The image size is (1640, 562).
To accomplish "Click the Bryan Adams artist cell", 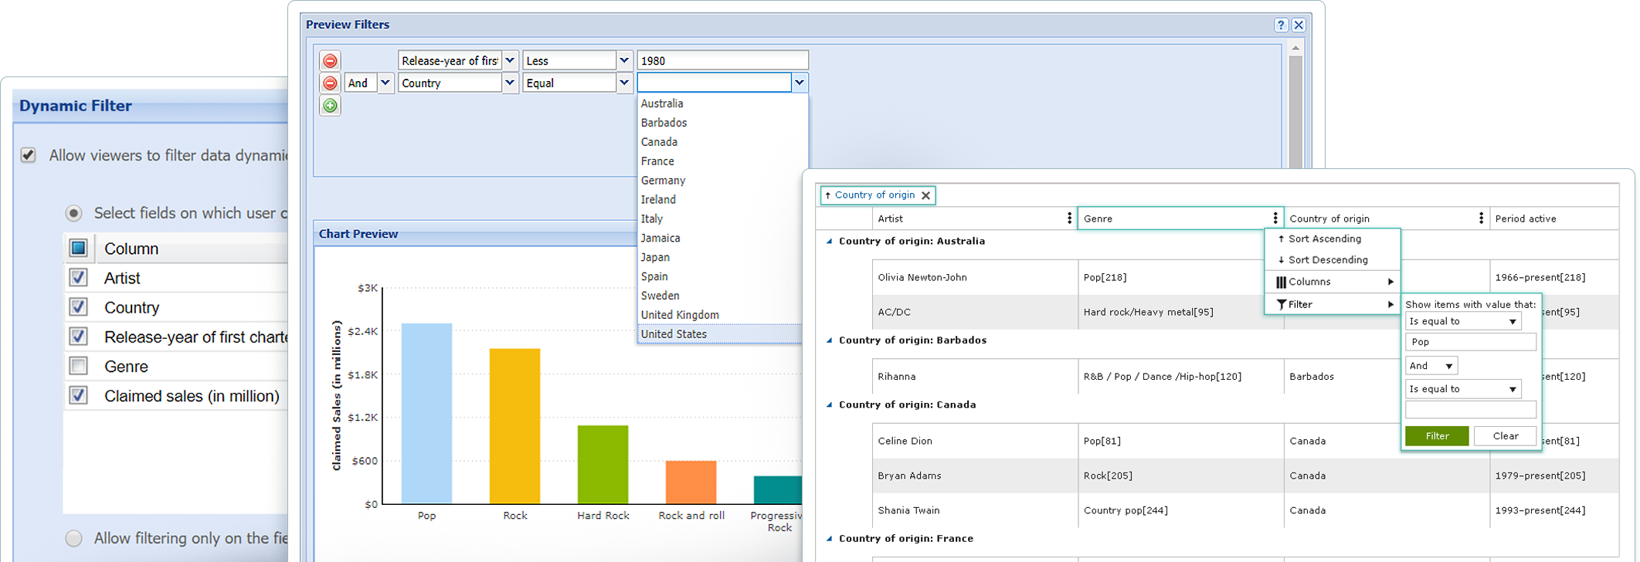I will point(975,476).
